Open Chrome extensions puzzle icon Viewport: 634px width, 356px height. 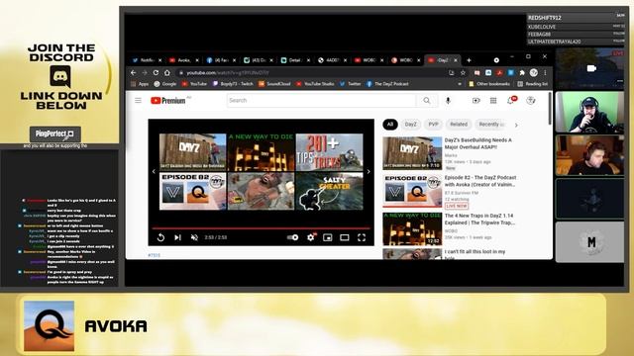[x=522, y=72]
